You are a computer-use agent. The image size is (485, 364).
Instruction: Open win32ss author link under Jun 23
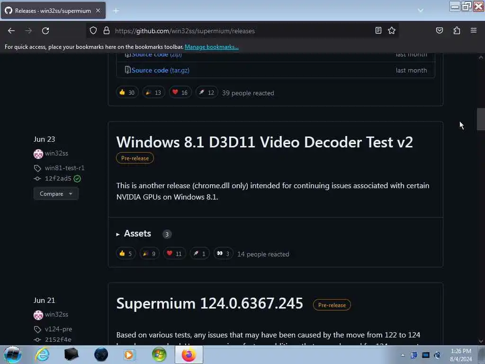56,153
